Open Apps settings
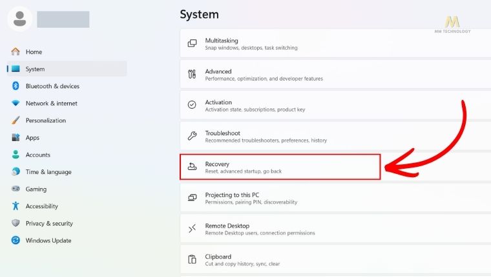Image resolution: width=491 pixels, height=277 pixels. [67, 137]
